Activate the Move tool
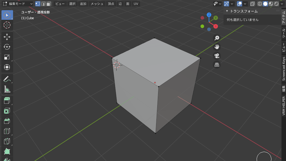The height and width of the screenshot is (161, 286). (x=7, y=37)
